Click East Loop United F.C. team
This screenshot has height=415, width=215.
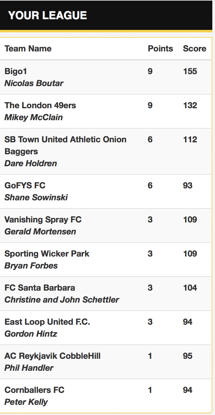47,322
